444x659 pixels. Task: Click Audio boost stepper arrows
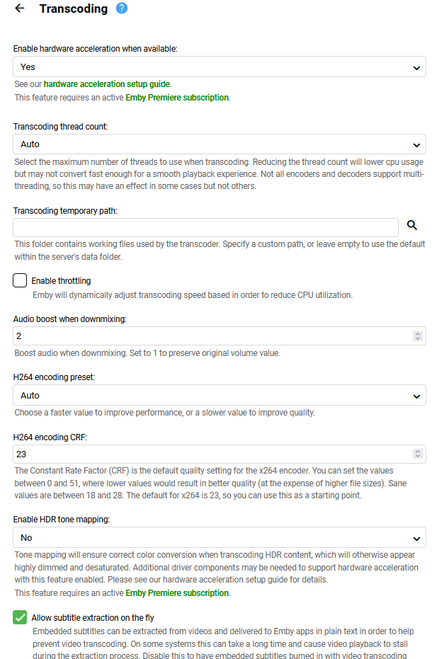(x=418, y=336)
